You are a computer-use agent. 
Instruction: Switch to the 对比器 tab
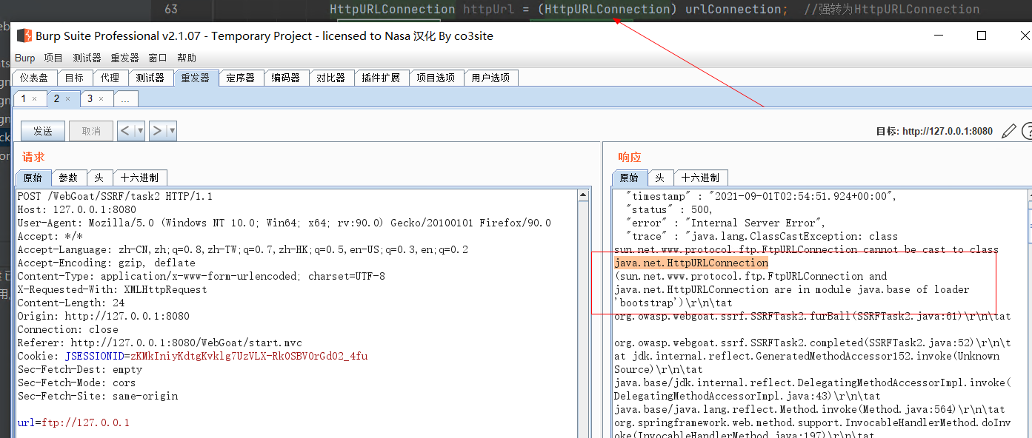(331, 78)
